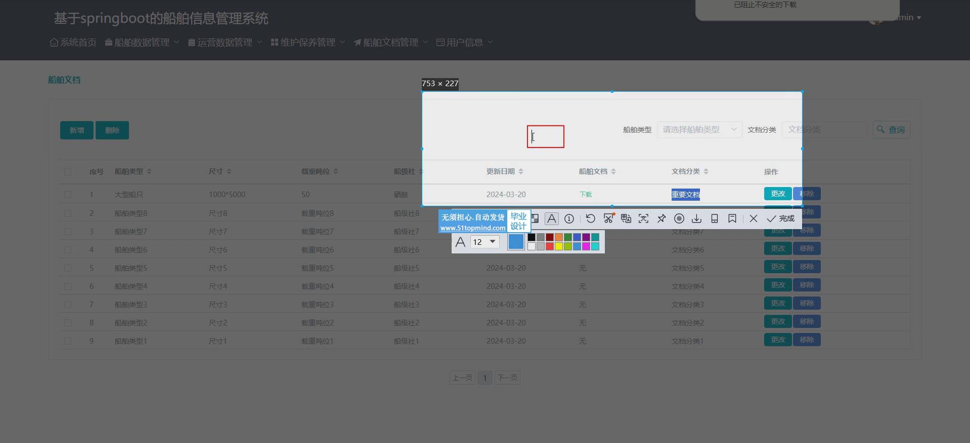
Task: Start screen recording with the record icon
Action: point(679,218)
